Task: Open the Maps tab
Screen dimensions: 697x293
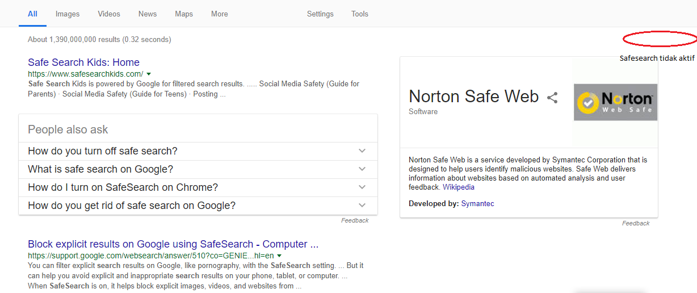Action: tap(184, 14)
